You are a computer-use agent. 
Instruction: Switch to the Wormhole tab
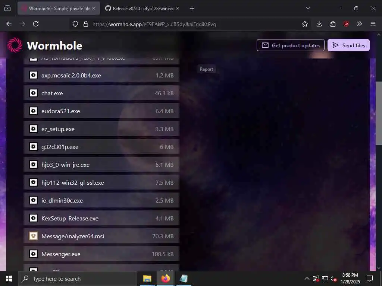(59, 8)
